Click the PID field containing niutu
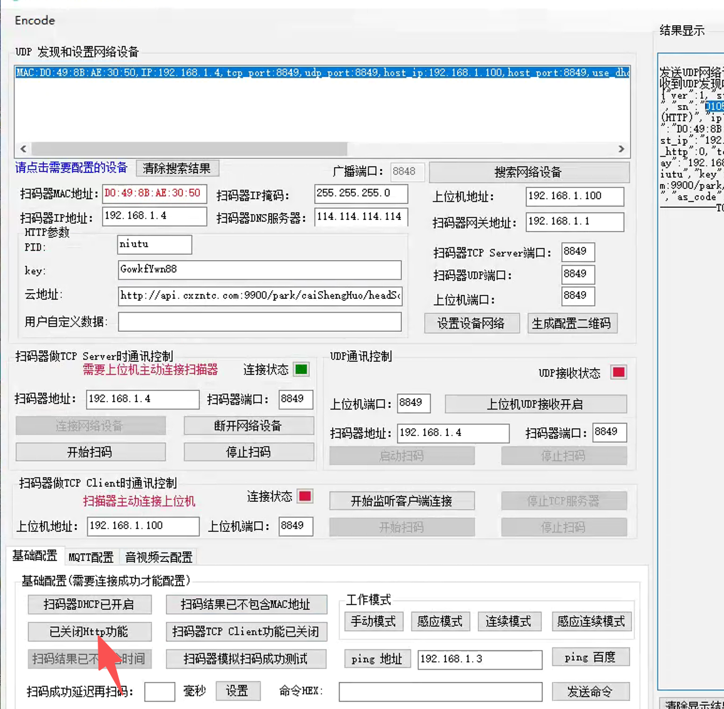The height and width of the screenshot is (709, 724). (154, 244)
